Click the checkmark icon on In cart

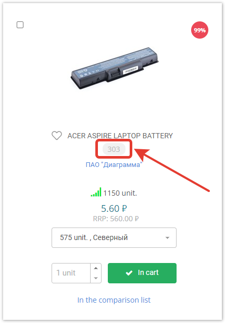click(129, 273)
